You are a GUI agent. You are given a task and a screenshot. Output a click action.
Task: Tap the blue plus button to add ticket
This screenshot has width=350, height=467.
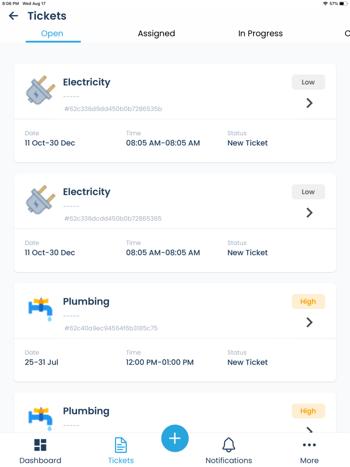click(175, 438)
